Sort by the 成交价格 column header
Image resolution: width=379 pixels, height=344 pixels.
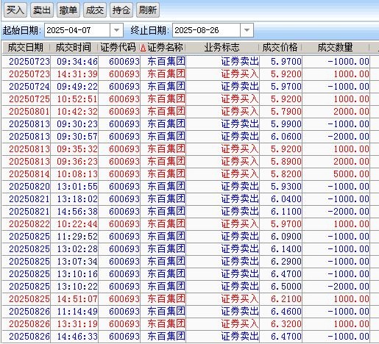[280, 47]
